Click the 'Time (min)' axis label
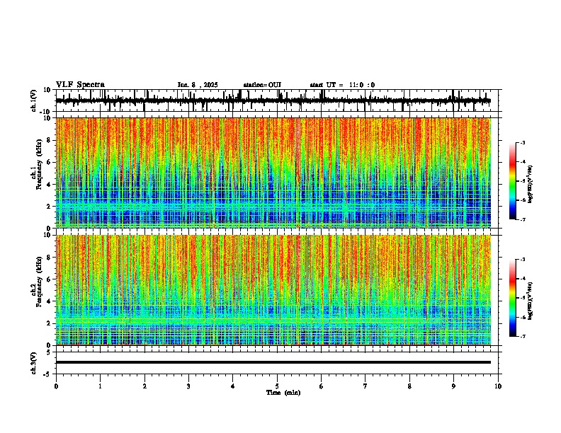561x433 pixels. (283, 393)
